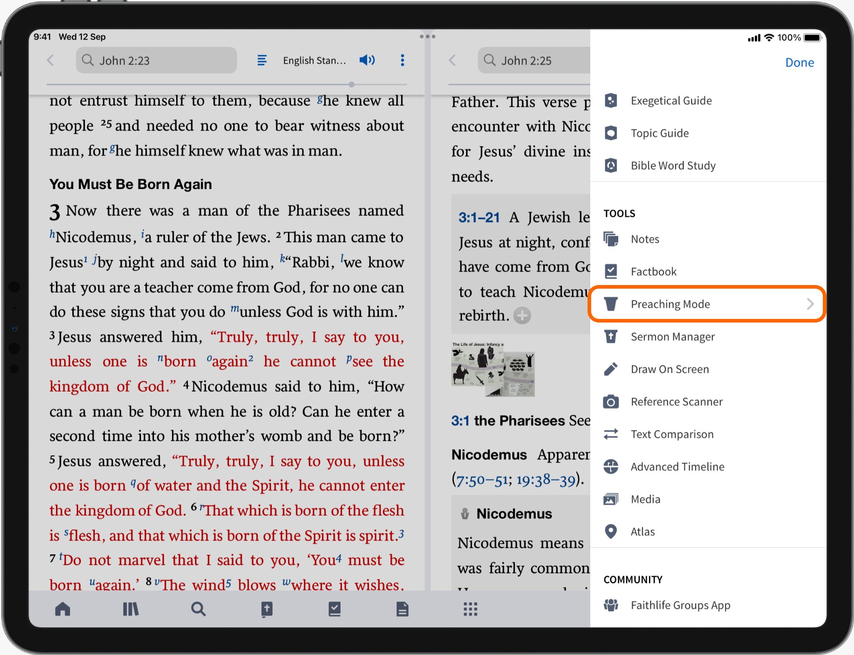This screenshot has height=655, width=854.
Task: Tap the 3:1 verse reference link
Action: coord(460,421)
